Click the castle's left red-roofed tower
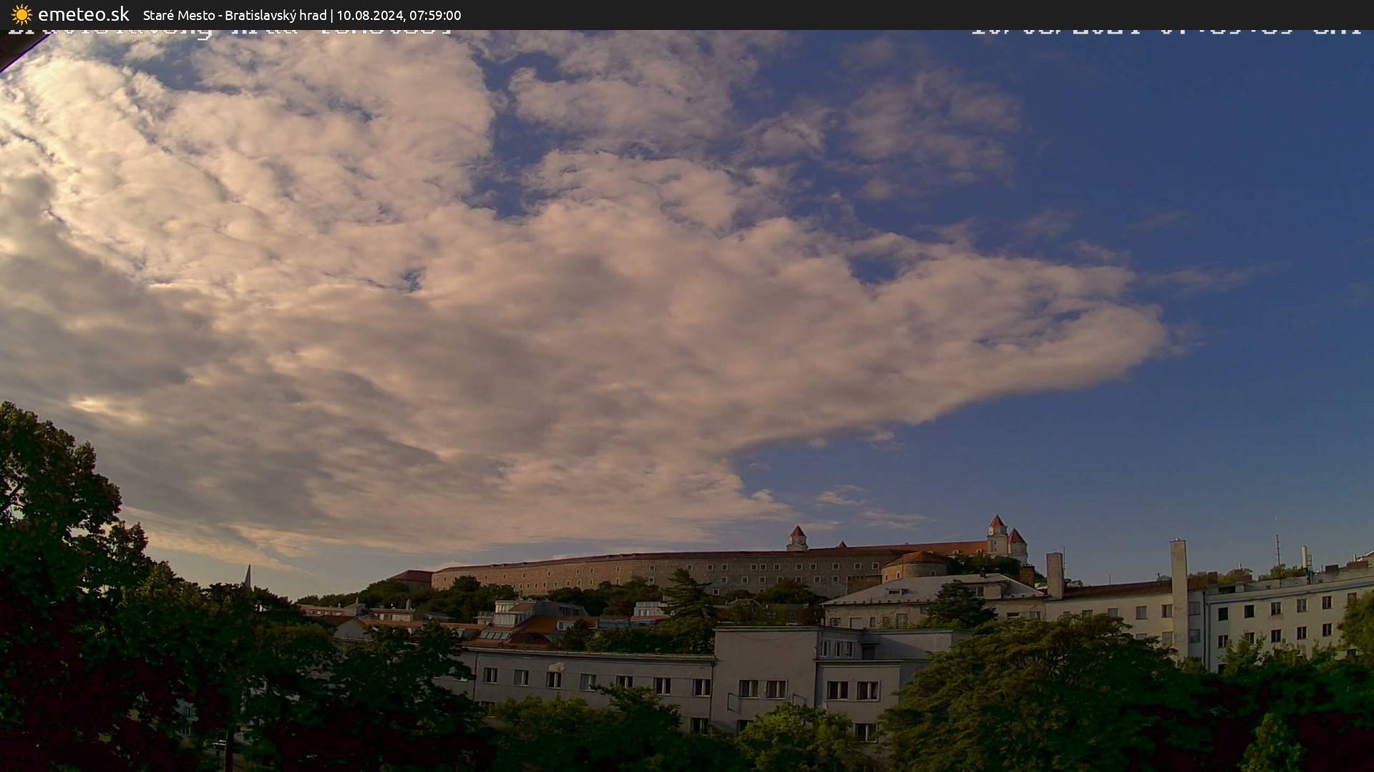This screenshot has height=772, width=1374. (797, 538)
